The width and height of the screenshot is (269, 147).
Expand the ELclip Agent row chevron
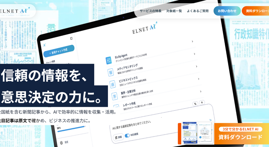(192, 41)
